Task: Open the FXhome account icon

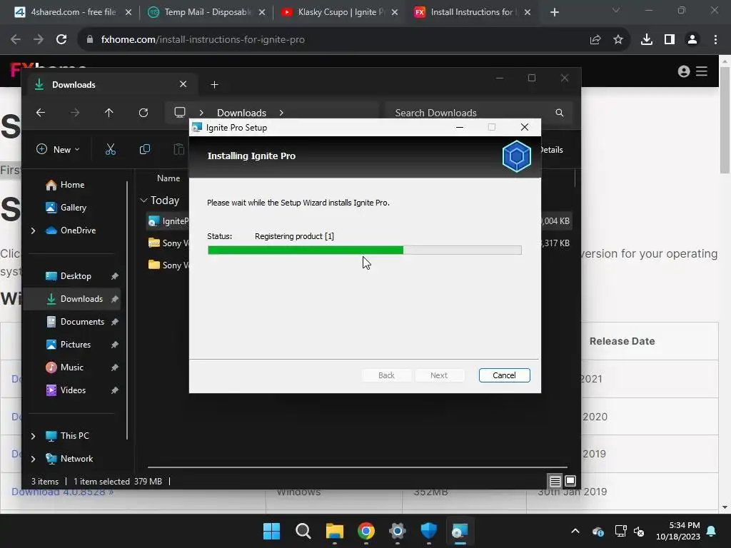Action: tap(684, 71)
